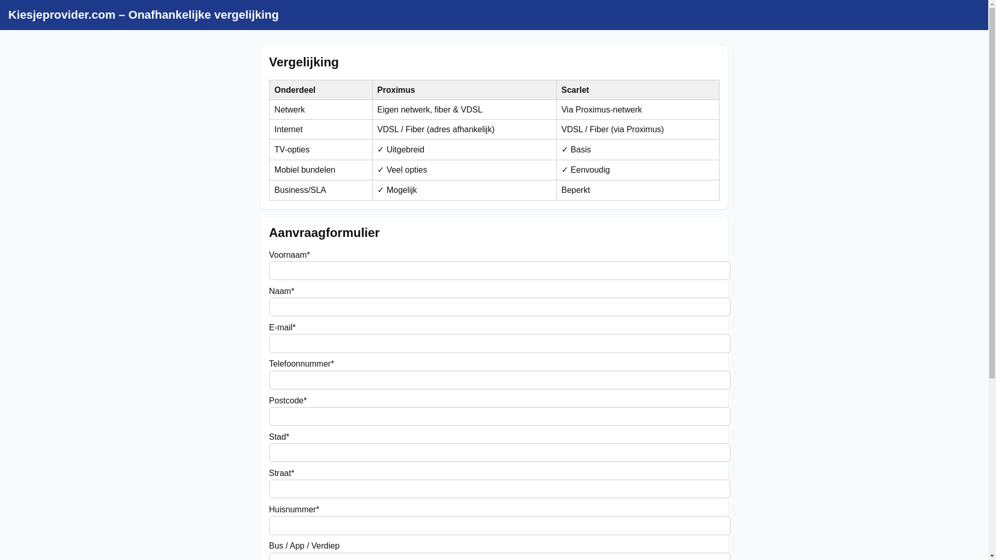This screenshot has height=560, width=996.
Task: Click the Telefoonnummer field
Action: click(x=499, y=380)
